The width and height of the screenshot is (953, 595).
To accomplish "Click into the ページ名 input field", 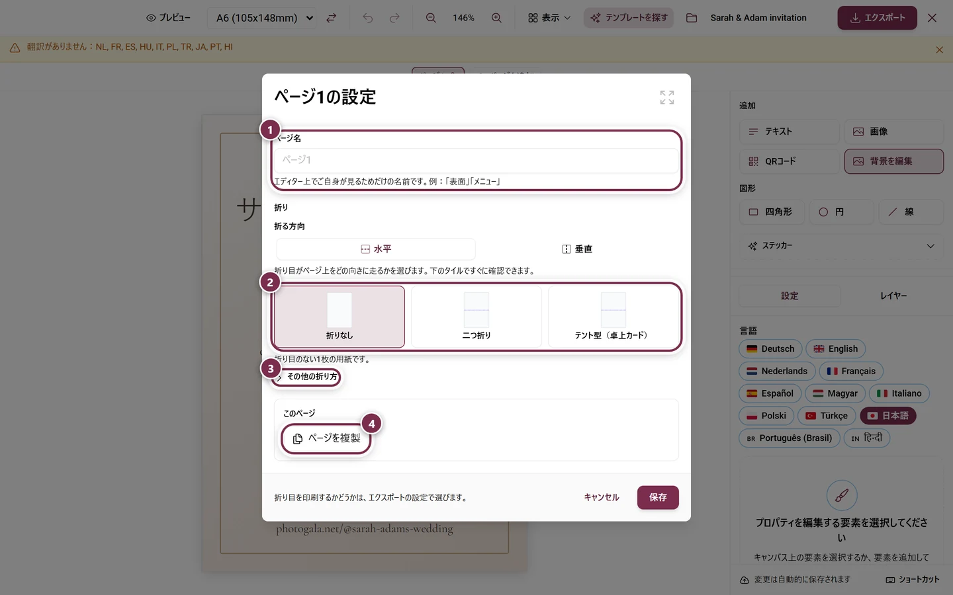I will point(476,160).
